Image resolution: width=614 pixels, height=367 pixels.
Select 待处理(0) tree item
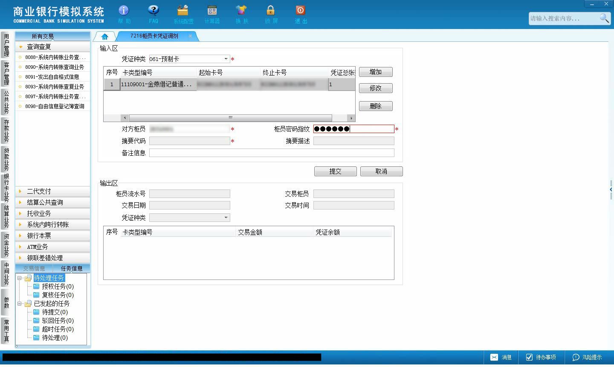click(55, 338)
